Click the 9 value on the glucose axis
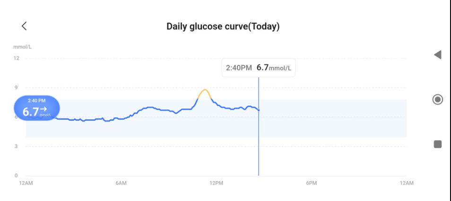 click(x=16, y=87)
